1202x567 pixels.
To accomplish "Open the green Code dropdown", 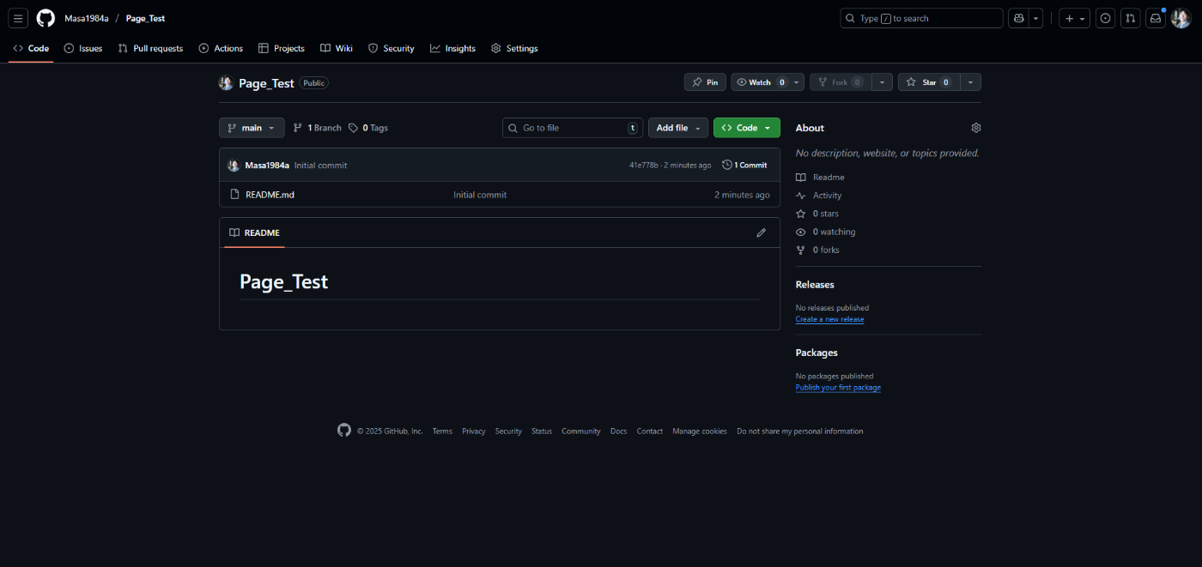I will coord(747,128).
